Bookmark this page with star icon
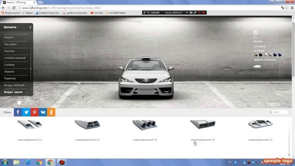This screenshot has height=166, width=295. pos(287,8)
